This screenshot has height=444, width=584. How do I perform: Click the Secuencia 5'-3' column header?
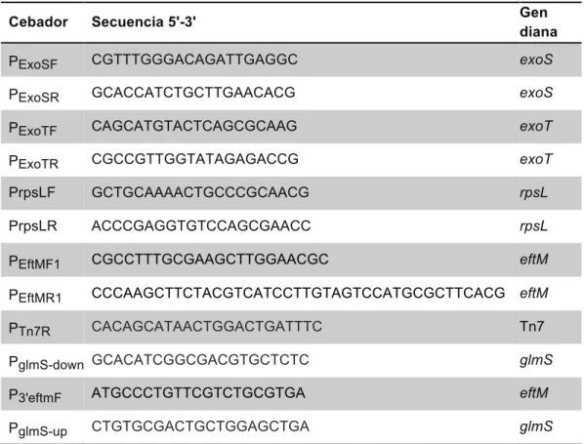144,22
